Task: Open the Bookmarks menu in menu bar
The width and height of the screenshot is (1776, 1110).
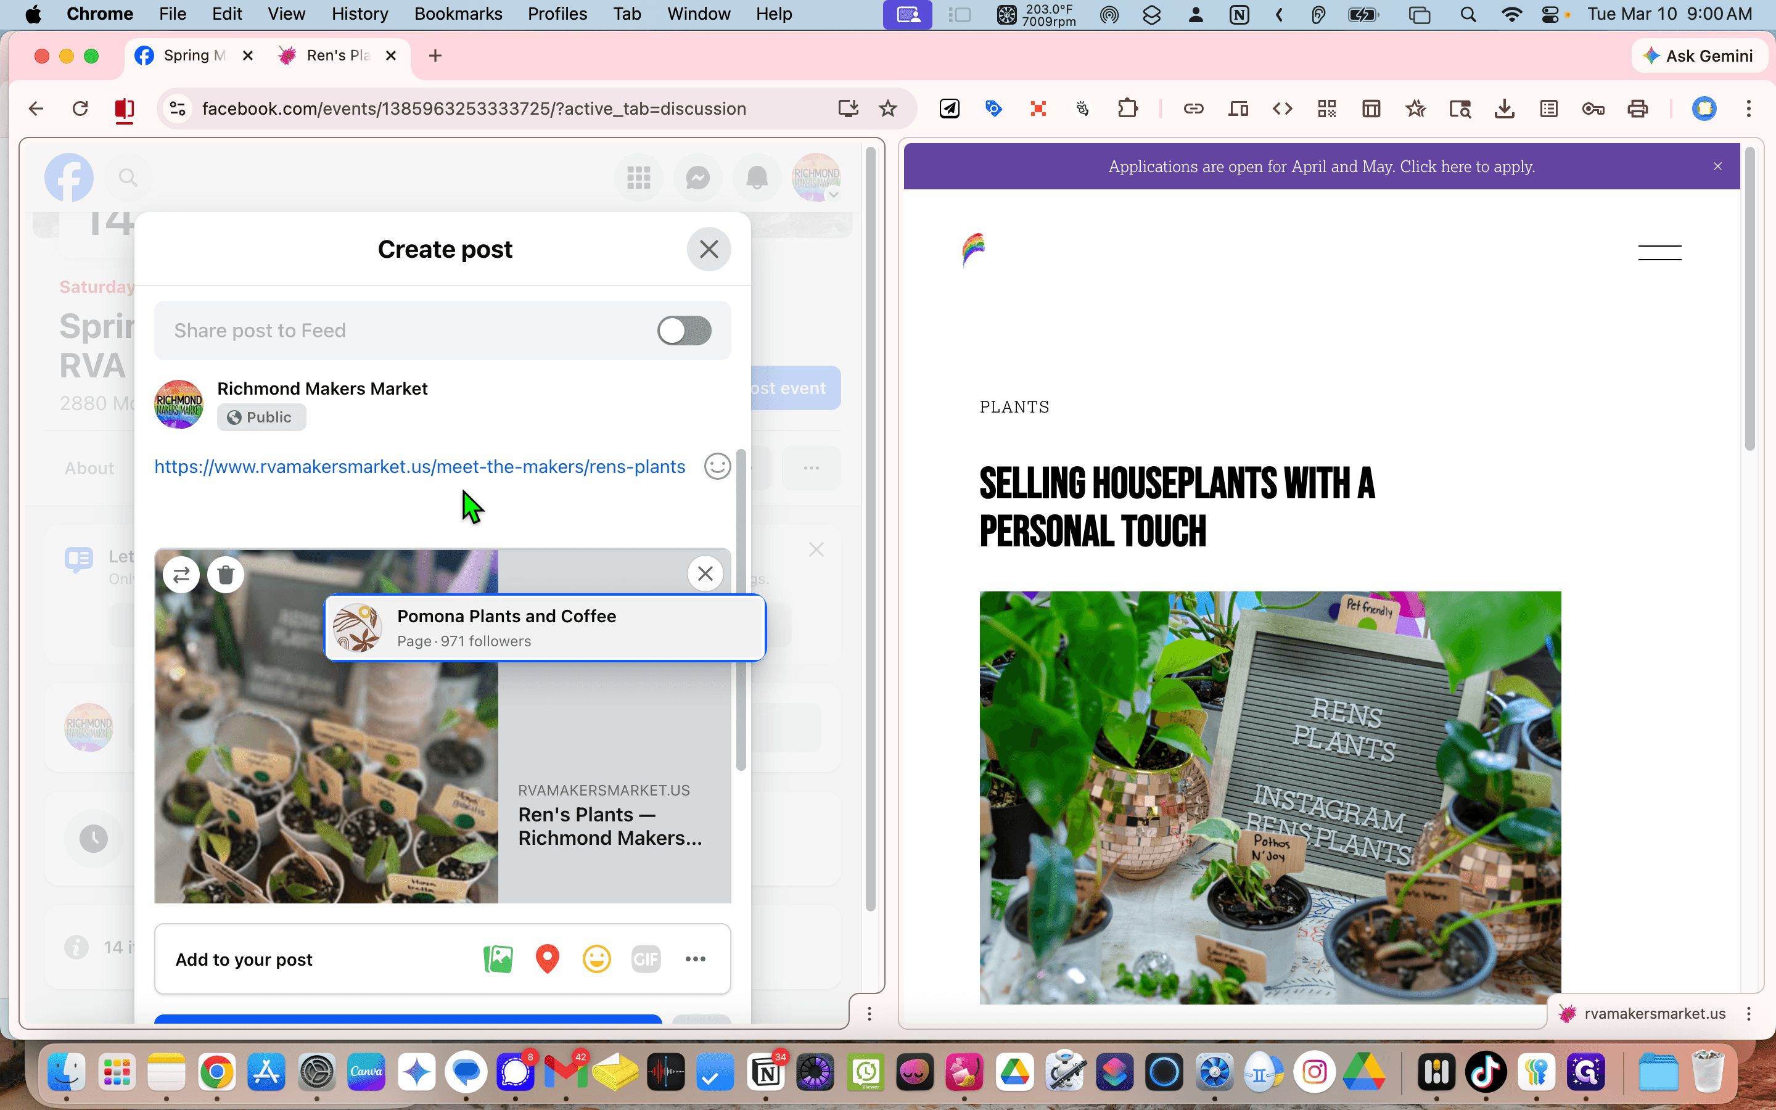Action: tap(458, 14)
